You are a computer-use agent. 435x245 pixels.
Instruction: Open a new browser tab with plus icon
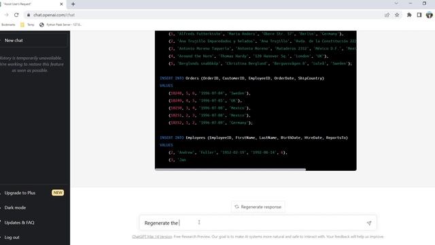point(73,4)
